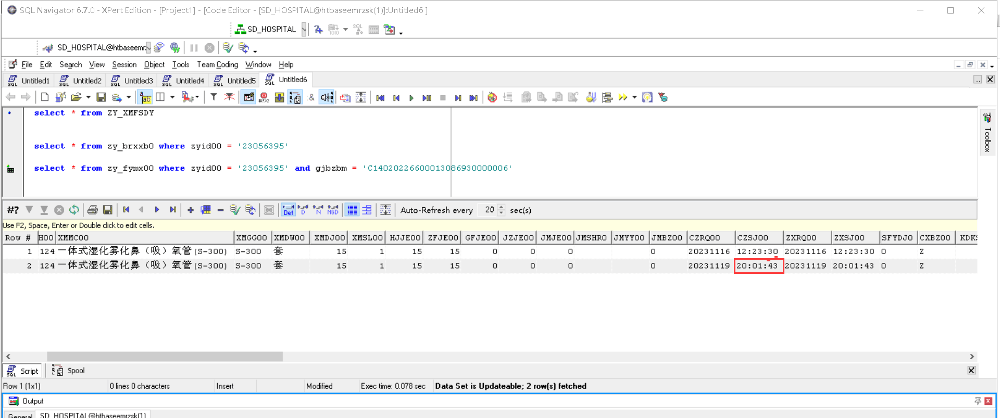Click the Commit icon in session toolbar
Viewport: 1000px width, 418px height.
[228, 48]
